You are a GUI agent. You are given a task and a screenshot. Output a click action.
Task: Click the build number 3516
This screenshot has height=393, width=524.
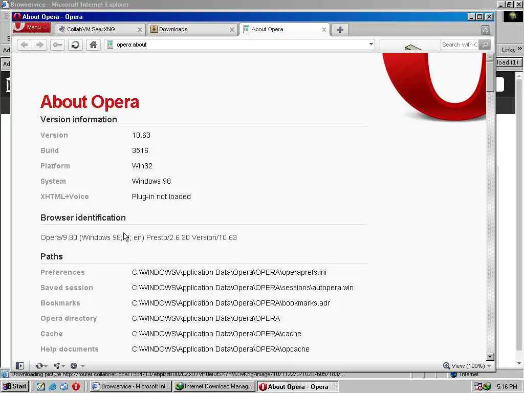pyautogui.click(x=140, y=151)
